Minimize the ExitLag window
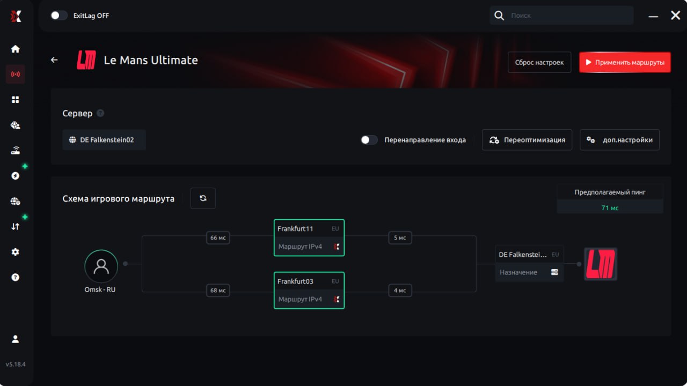This screenshot has width=687, height=386. point(653,16)
